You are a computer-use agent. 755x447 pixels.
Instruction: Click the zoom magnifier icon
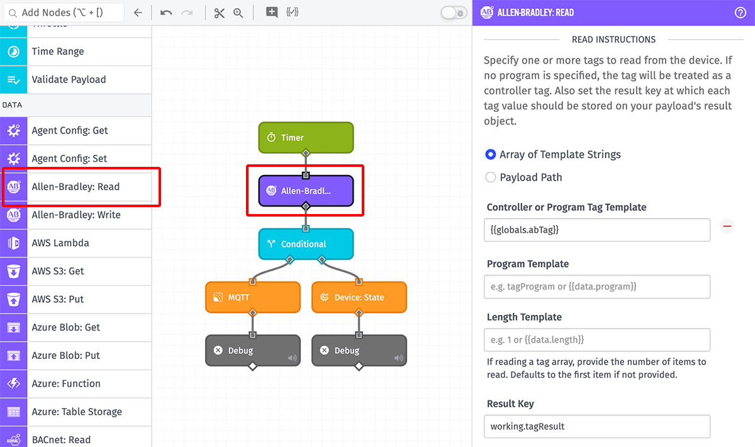[x=238, y=13]
